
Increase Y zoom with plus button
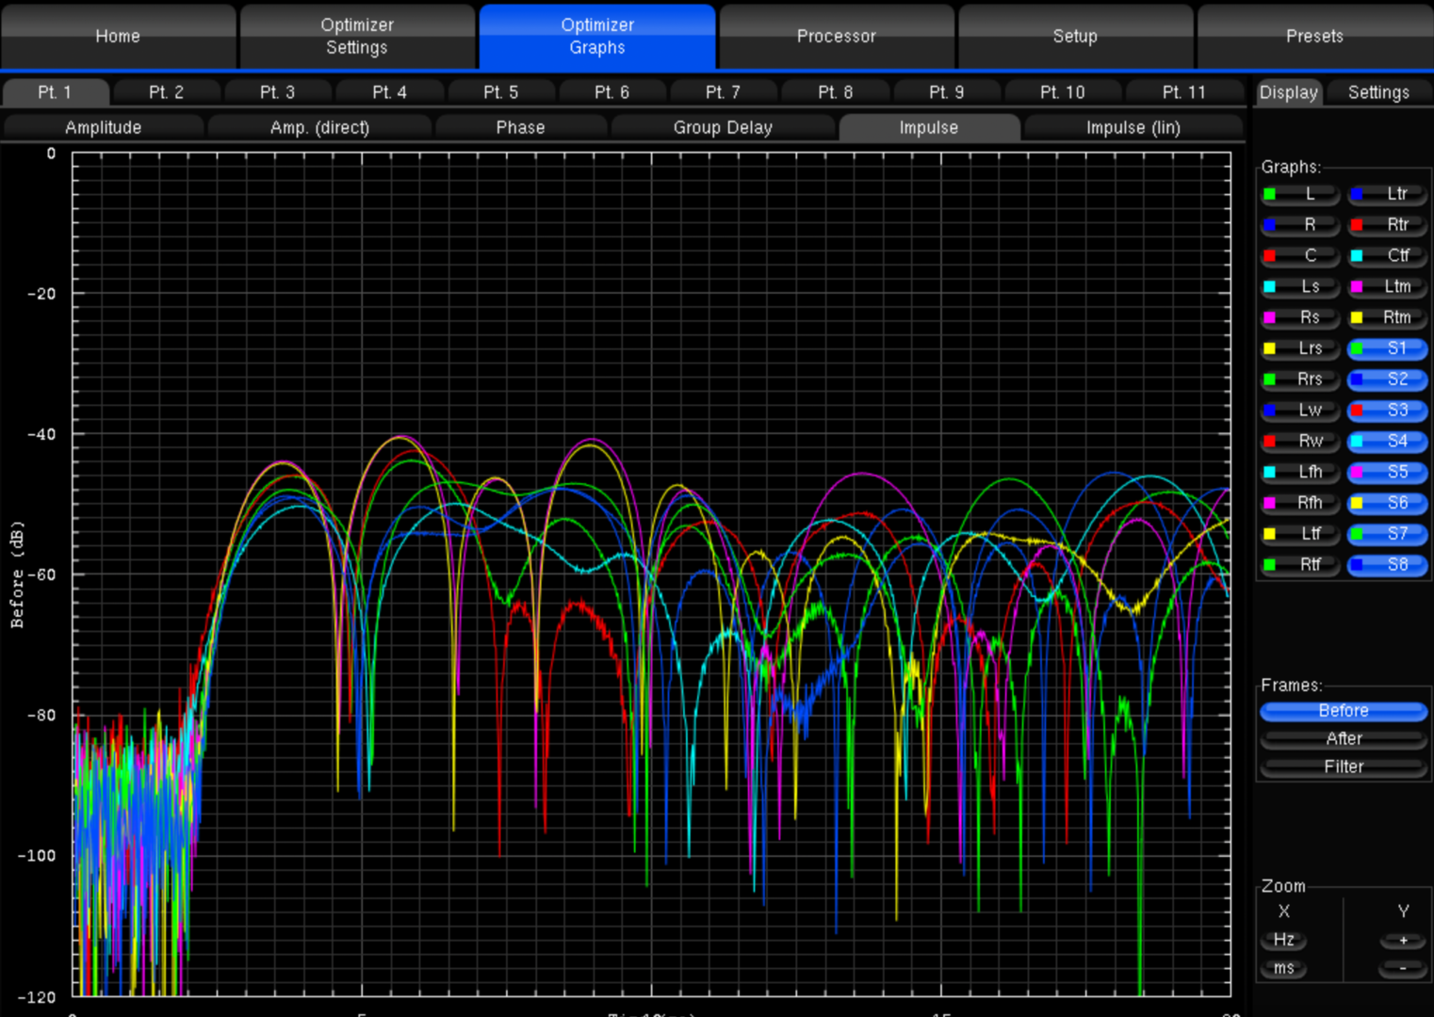1403,940
